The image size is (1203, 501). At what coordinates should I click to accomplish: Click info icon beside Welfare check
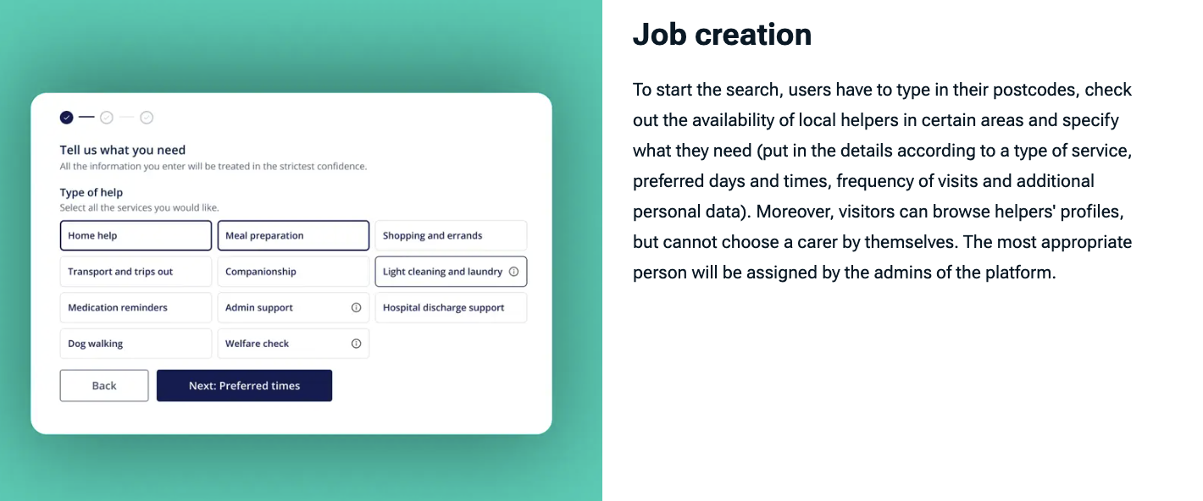pyautogui.click(x=356, y=344)
